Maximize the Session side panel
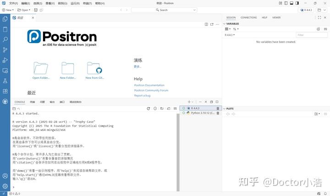The height and width of the screenshot is (196, 330). click(x=319, y=17)
